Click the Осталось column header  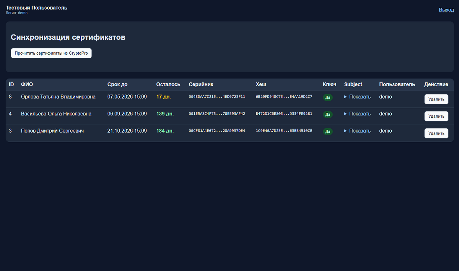[x=168, y=84]
